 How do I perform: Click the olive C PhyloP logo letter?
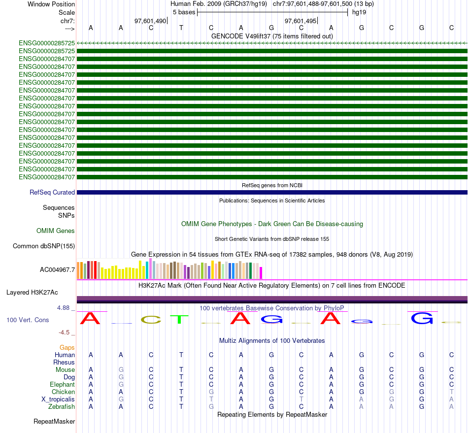(151, 320)
